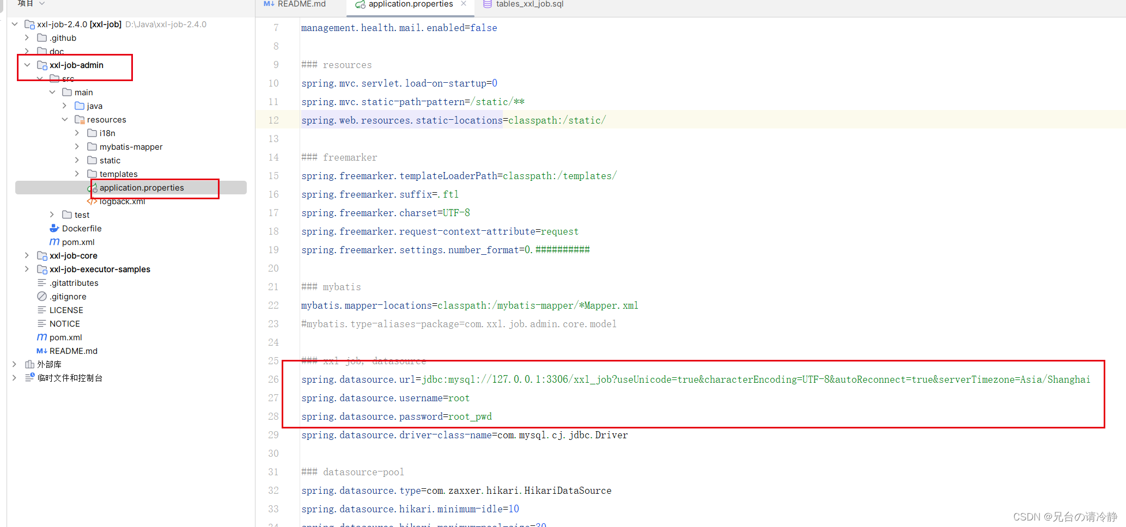Expand the .github folder
The width and height of the screenshot is (1126, 527).
pyautogui.click(x=27, y=38)
